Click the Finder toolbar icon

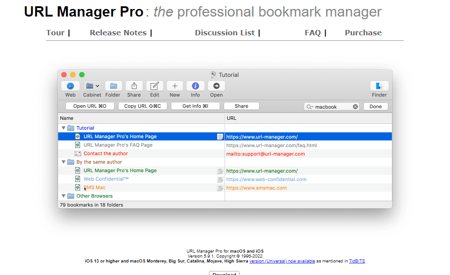pyautogui.click(x=379, y=86)
